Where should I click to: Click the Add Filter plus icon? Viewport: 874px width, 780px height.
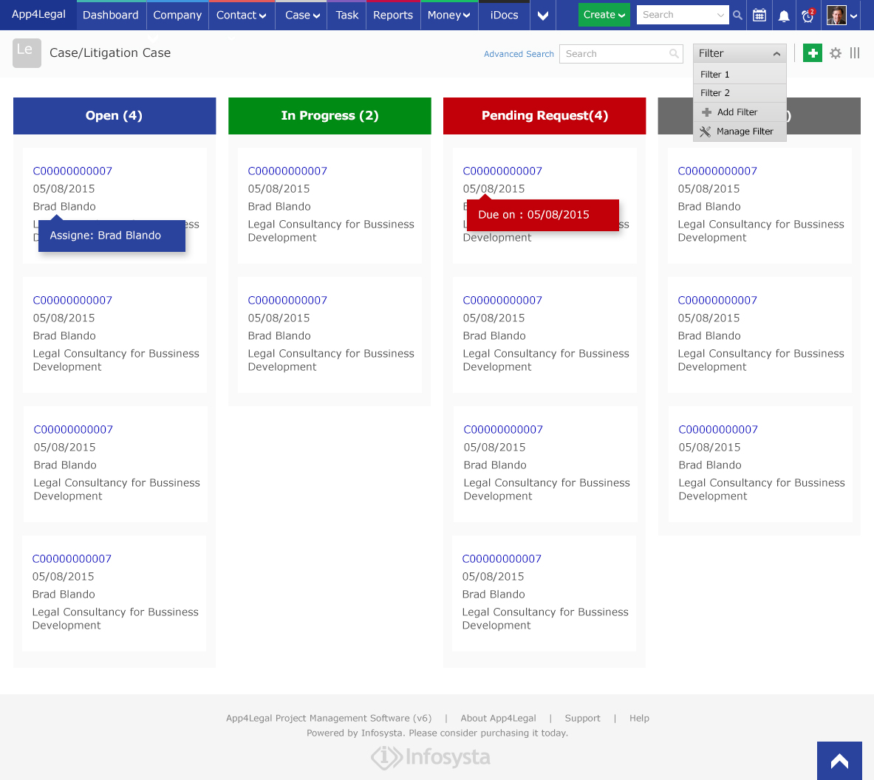(706, 112)
